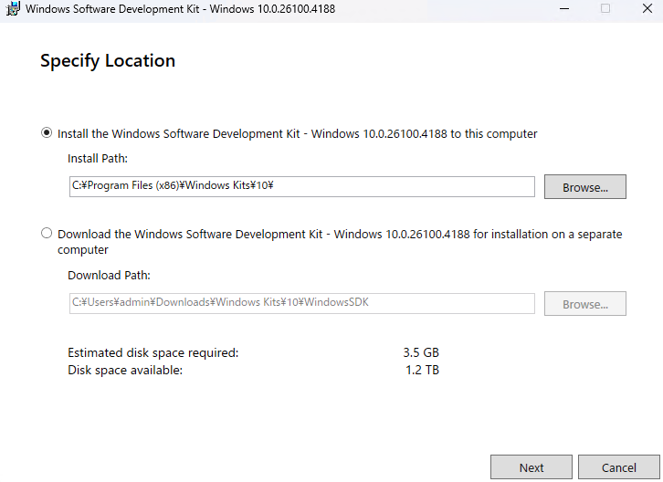Click the grayed-out Download Path text field

tap(302, 303)
